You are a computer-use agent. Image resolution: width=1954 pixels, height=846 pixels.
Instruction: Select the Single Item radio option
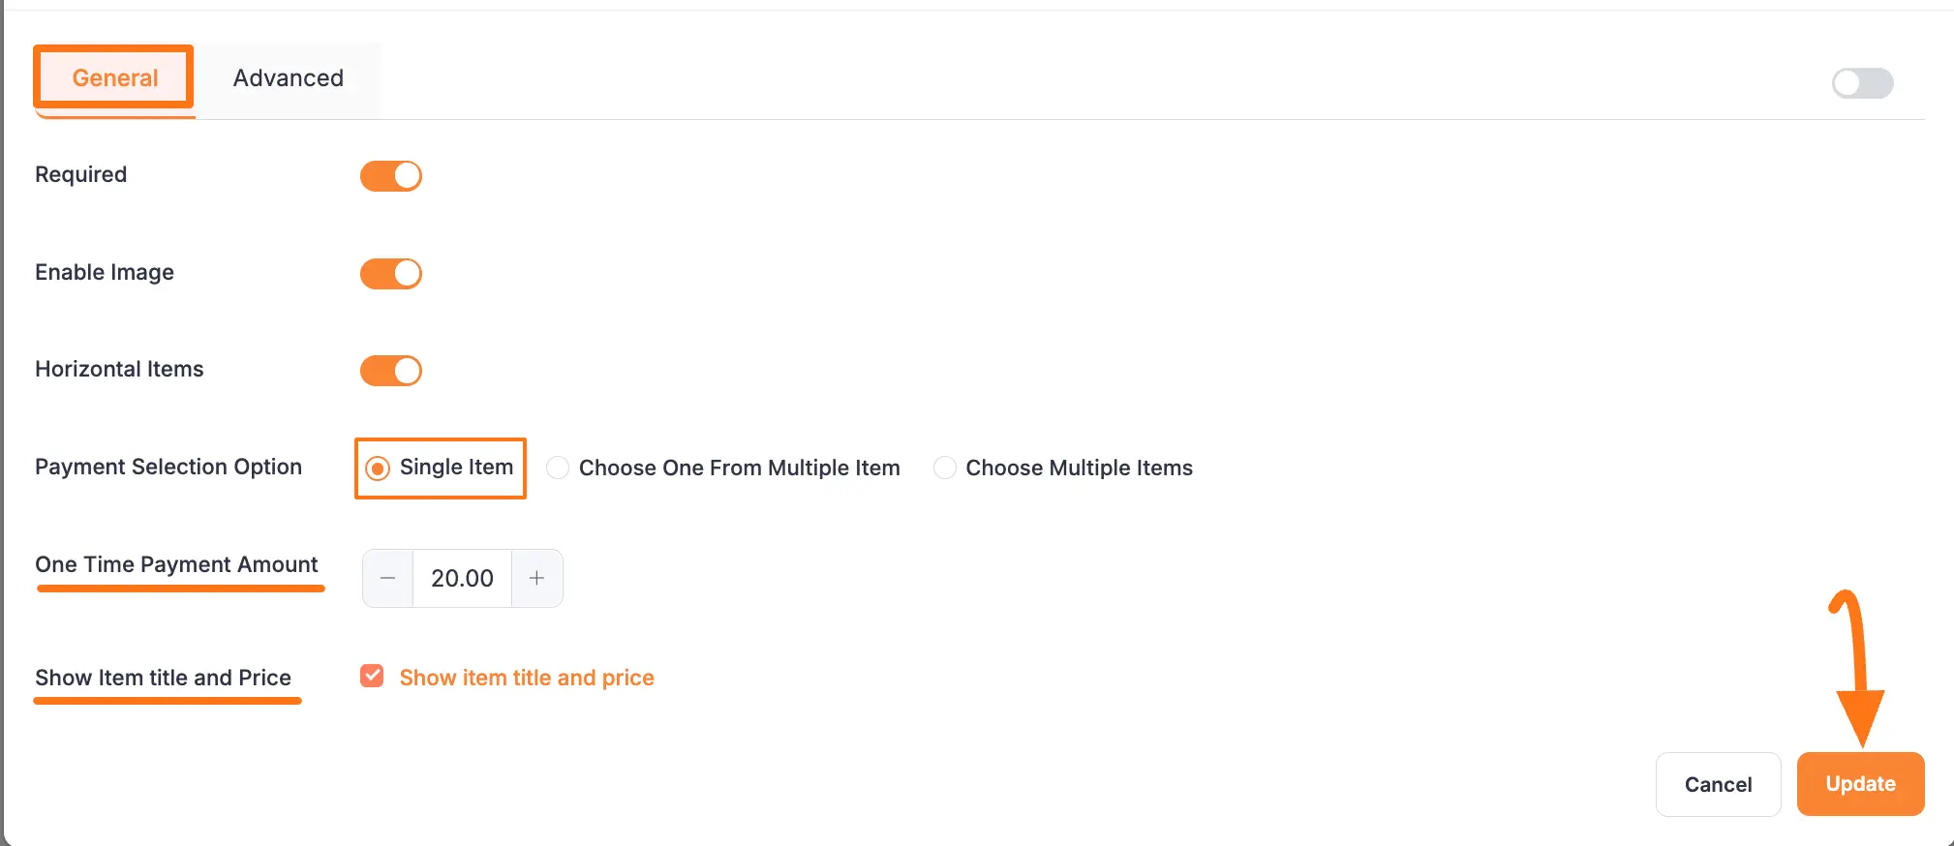(378, 468)
